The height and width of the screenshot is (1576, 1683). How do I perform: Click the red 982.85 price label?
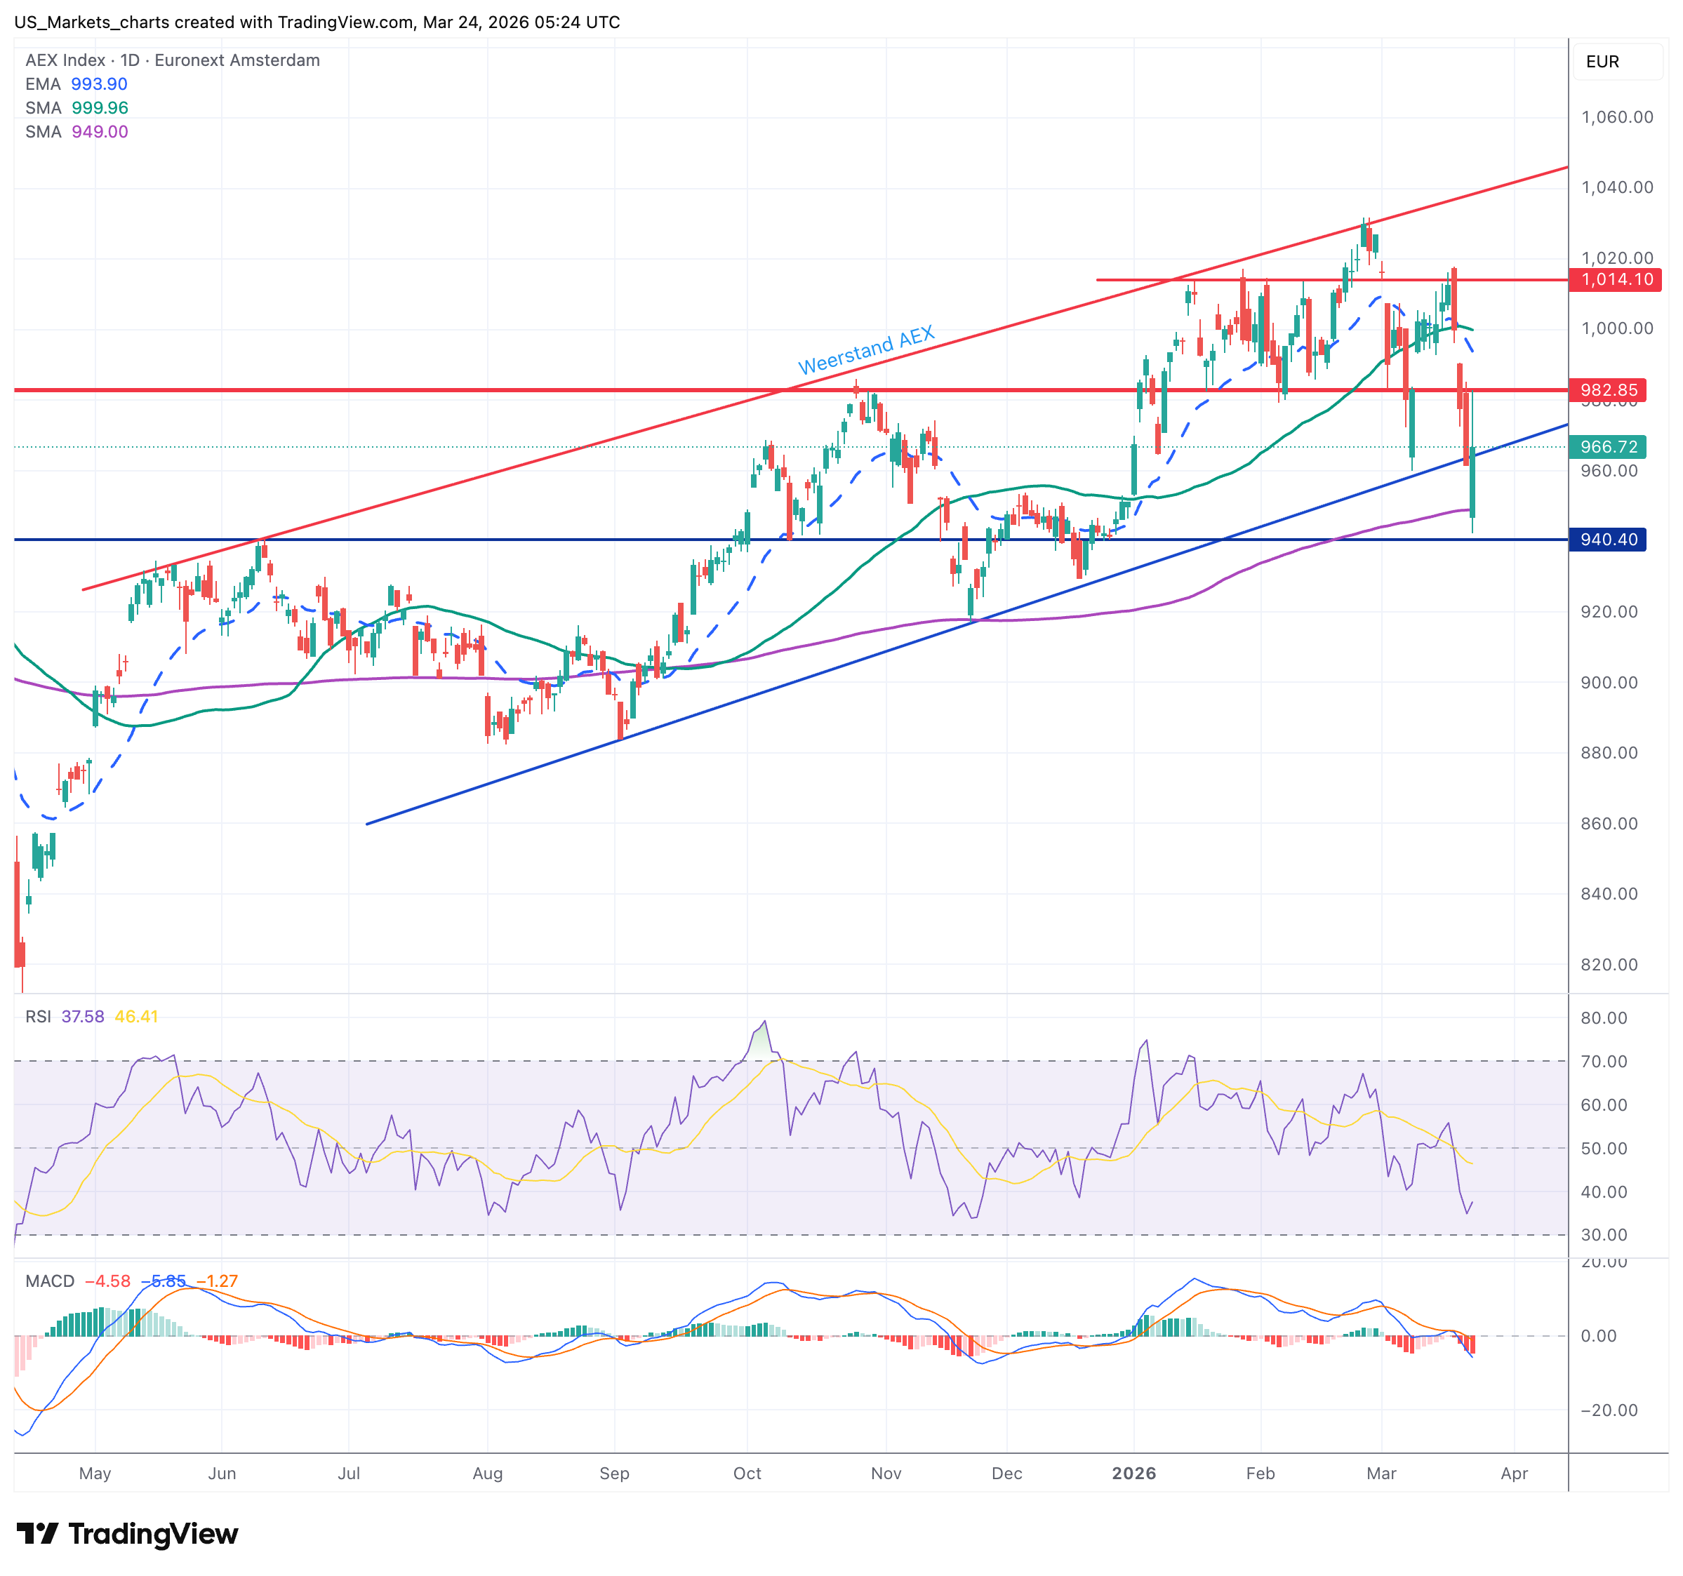[1608, 390]
